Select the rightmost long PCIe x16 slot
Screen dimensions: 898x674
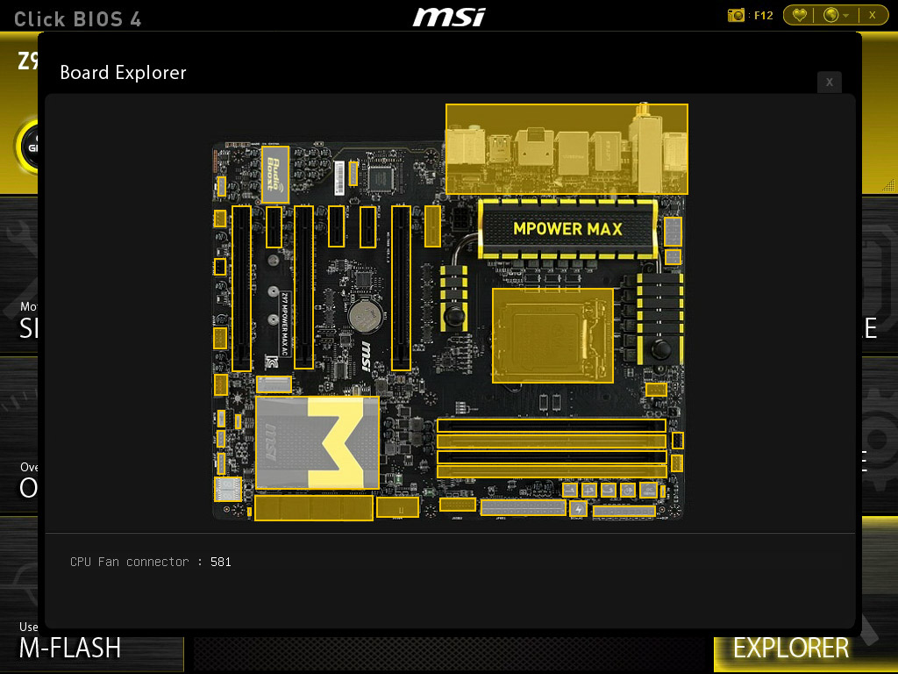coord(401,288)
